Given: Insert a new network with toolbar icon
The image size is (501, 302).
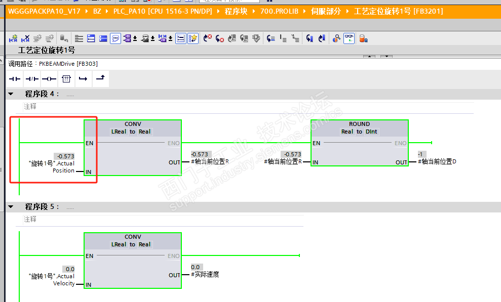Looking at the screenshot, I should [x=13, y=38].
